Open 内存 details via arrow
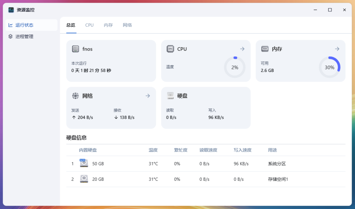Screen dimensions: 355x209 337,49
